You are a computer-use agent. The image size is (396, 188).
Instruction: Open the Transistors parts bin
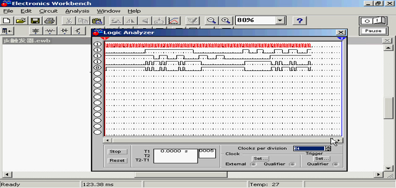coord(78,31)
